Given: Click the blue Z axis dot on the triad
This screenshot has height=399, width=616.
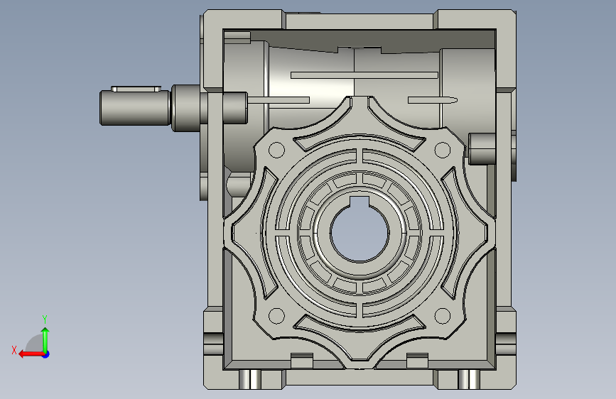Looking at the screenshot, I should tap(46, 354).
